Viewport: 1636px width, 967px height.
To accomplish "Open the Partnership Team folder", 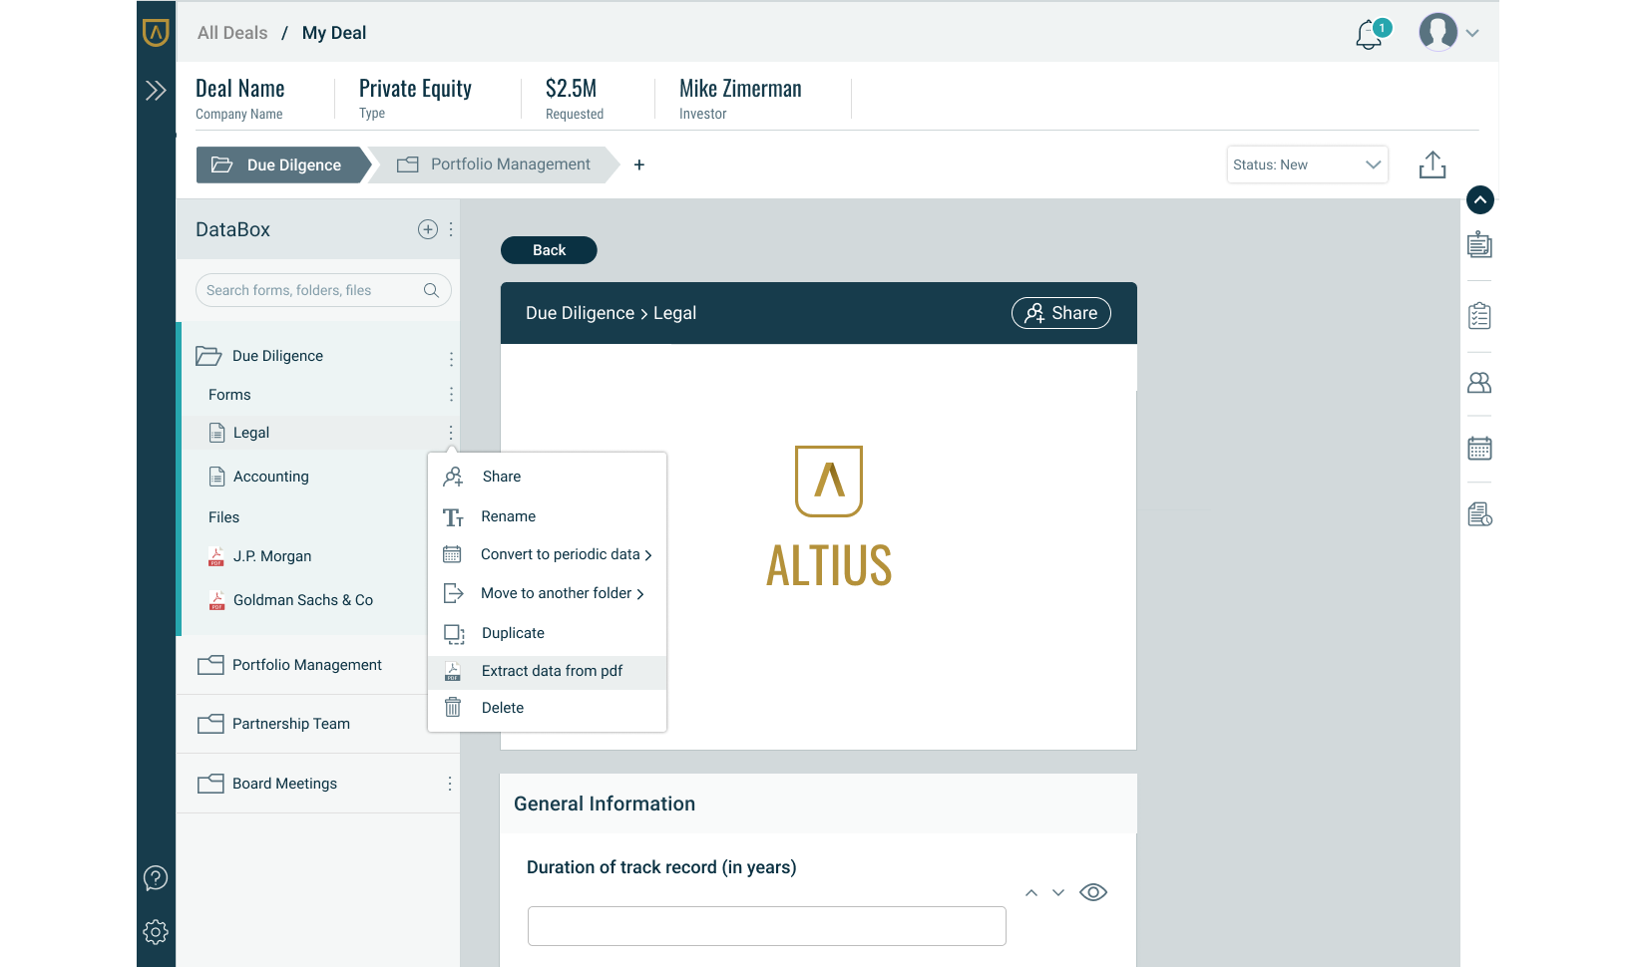I will [291, 724].
